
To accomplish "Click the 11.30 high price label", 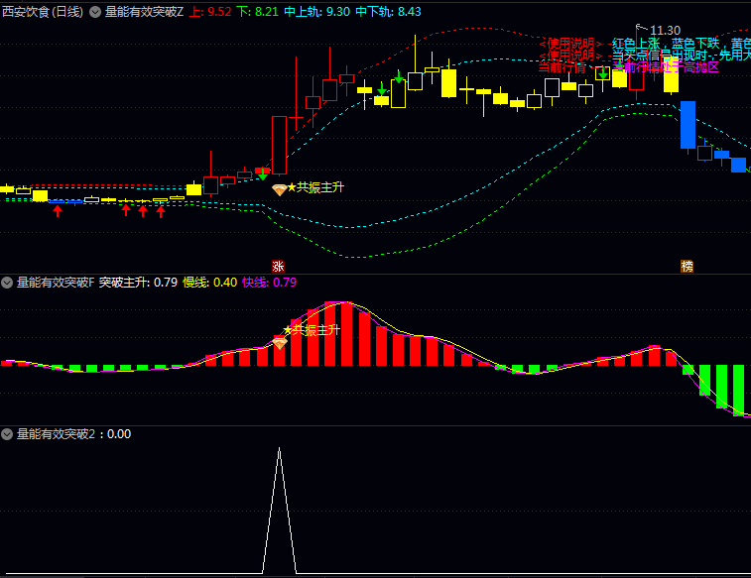I will [x=665, y=31].
